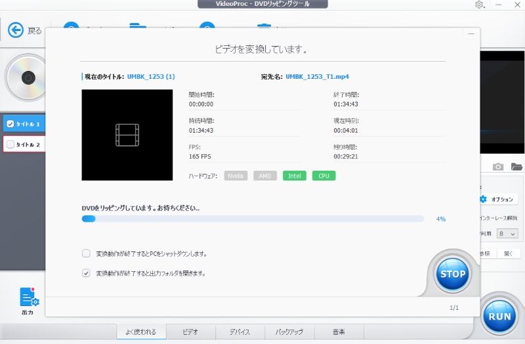The width and height of the screenshot is (525, 344).
Task: Switch to バックアップ tab
Action: 289,332
